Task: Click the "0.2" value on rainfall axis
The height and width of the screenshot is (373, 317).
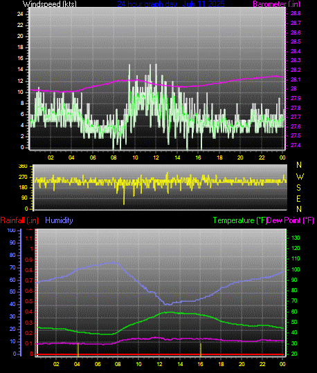Action: 29,333
